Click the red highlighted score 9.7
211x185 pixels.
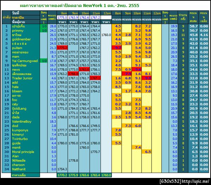point(117,48)
